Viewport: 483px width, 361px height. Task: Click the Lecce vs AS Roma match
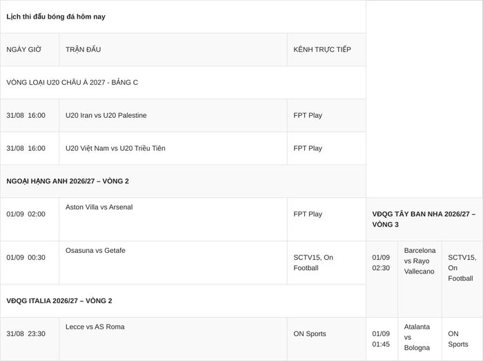95,327
